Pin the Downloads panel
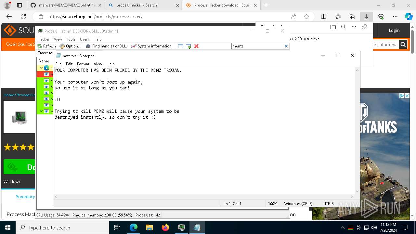This screenshot has width=416, height=234. click(x=364, y=27)
